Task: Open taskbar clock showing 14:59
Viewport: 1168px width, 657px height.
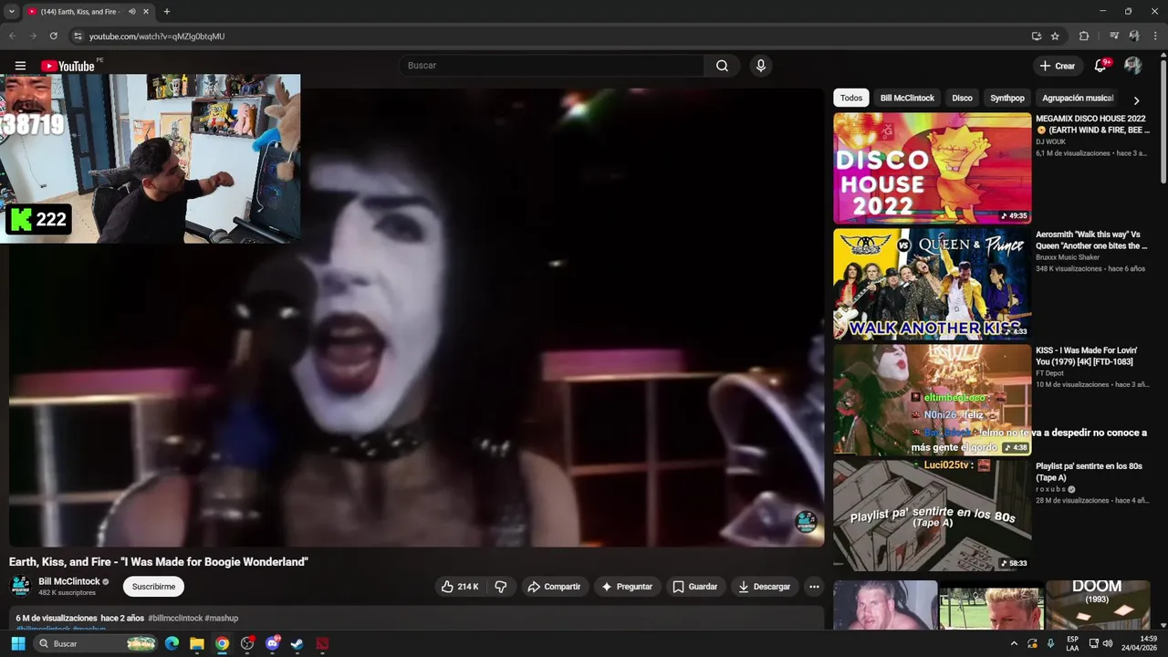Action: pyautogui.click(x=1139, y=643)
